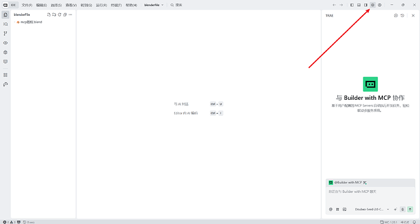Screen dimensions: 420x224
Task: Open the Doubao-Seed model dropdown
Action: coord(372,209)
